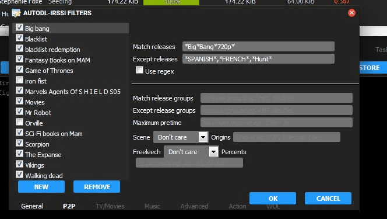The image size is (387, 219).
Task: Switch to the Advanced tab
Action: [x=194, y=206]
